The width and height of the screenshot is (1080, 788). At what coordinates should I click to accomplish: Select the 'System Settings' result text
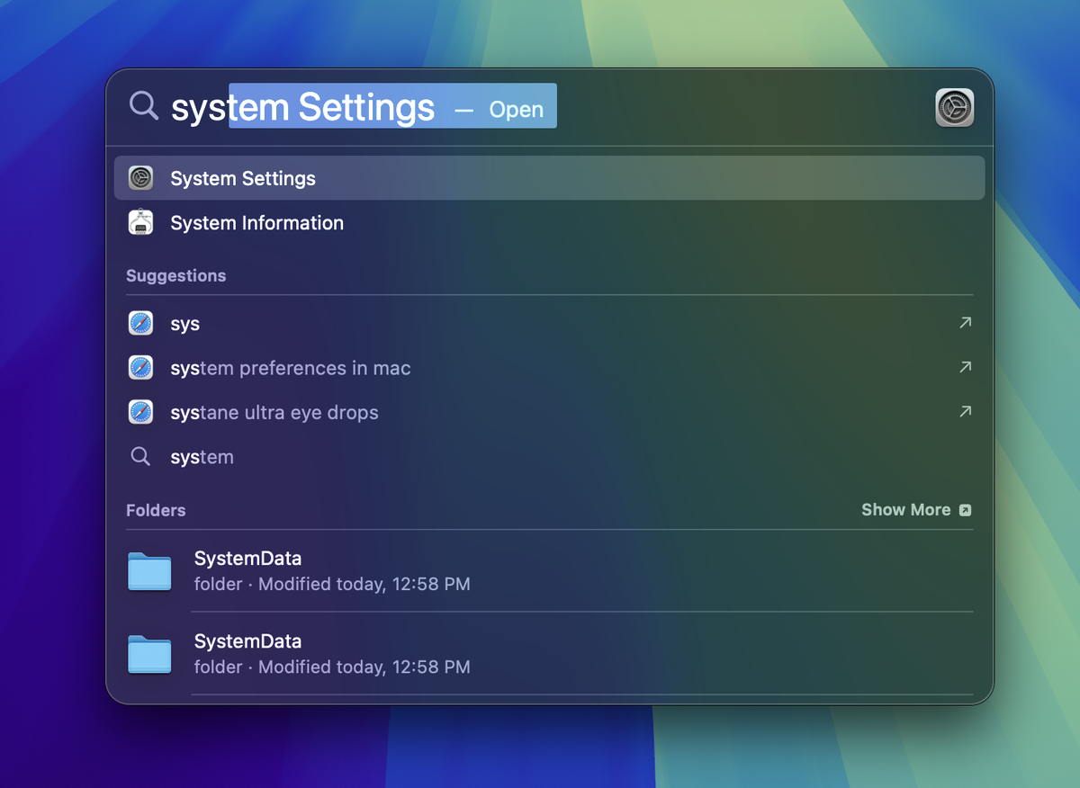point(243,178)
